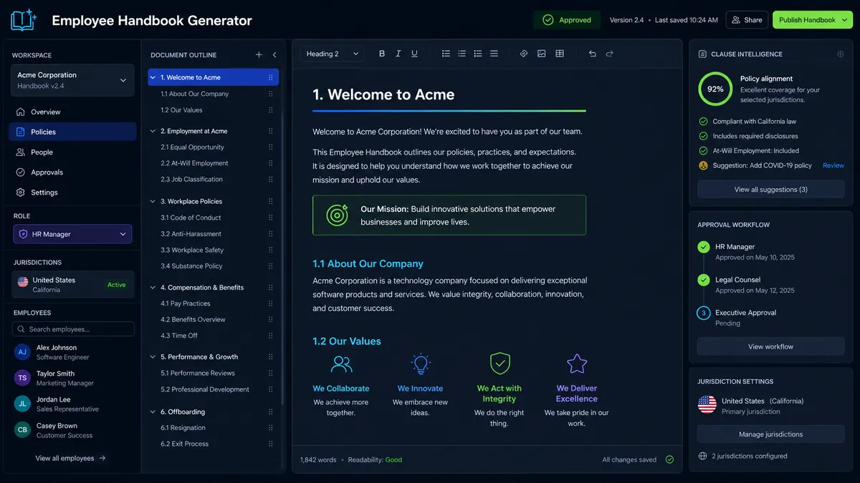Screen dimensions: 860x483
Task: Click the View workflow button
Action: point(771,346)
